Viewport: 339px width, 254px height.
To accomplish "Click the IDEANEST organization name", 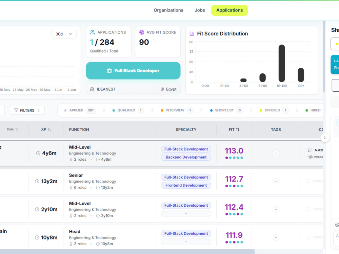I will 106,89.
